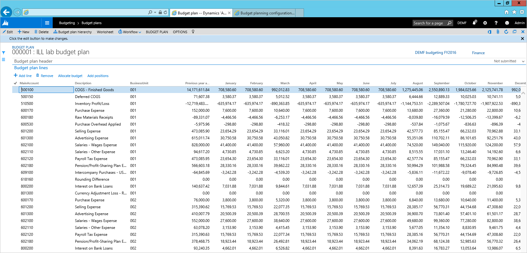
Task: Collapse the Budget plan lines section
Action: (31, 68)
